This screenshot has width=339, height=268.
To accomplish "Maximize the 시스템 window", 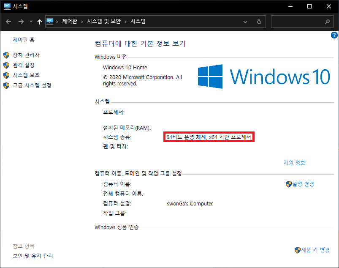I will [309, 6].
